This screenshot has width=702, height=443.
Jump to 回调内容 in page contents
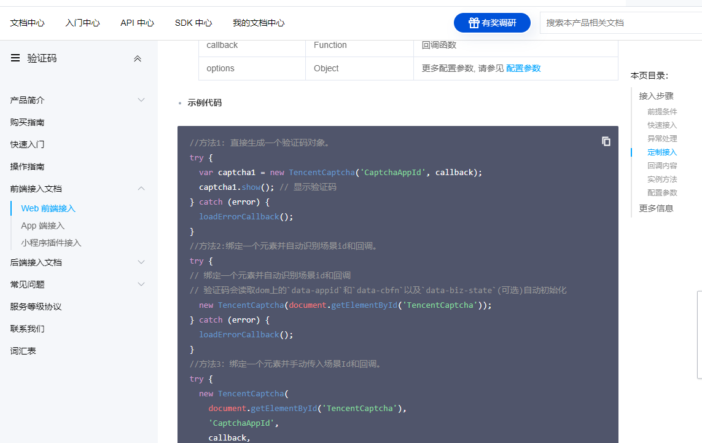point(662,166)
